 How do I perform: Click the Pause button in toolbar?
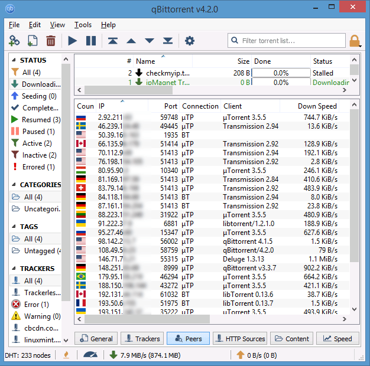[91, 41]
